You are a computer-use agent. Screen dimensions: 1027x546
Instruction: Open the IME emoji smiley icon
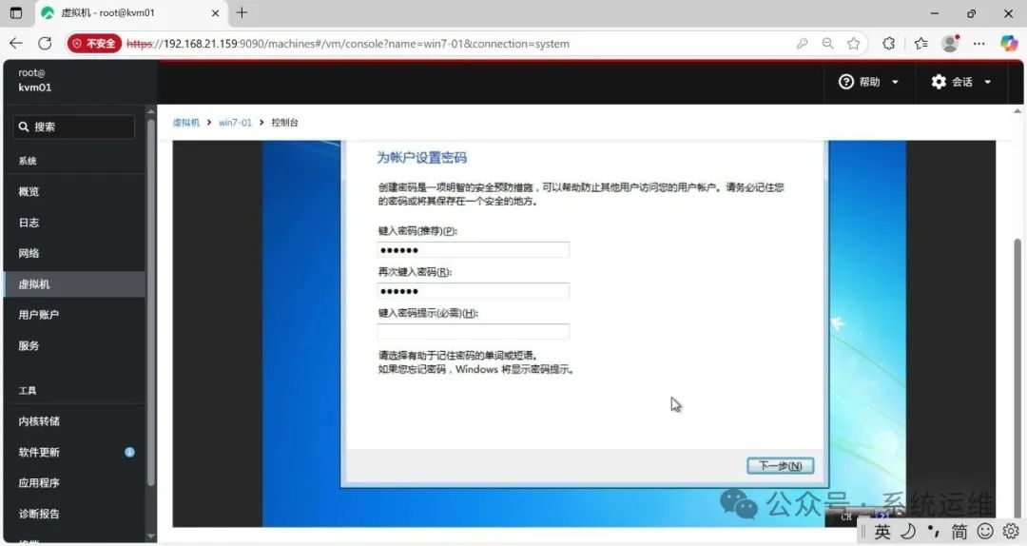click(x=985, y=531)
